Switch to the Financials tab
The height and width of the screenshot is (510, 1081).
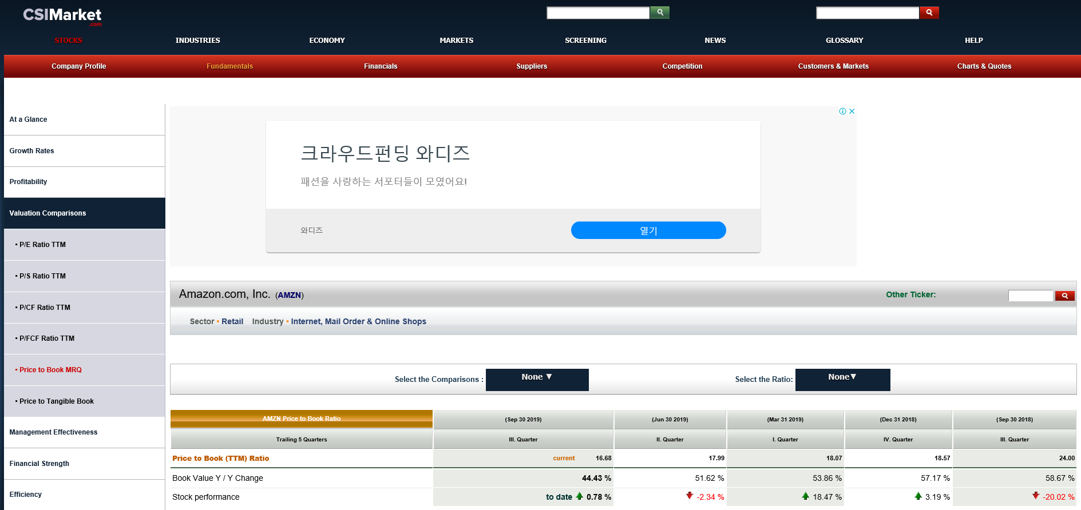[381, 66]
